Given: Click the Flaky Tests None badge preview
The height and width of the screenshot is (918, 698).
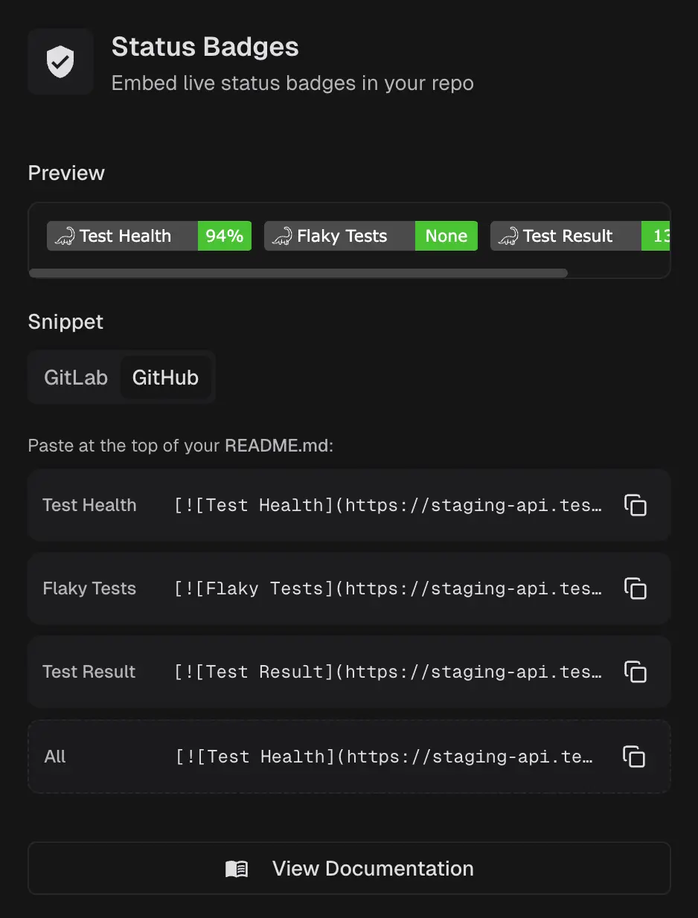Looking at the screenshot, I should click(371, 237).
